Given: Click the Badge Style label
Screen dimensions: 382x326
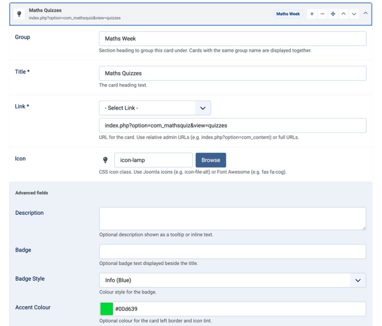Looking at the screenshot, I should pos(30,279).
